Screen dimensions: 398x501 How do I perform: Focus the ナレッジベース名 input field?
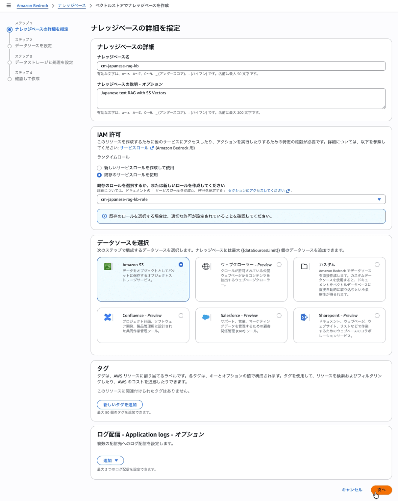241,66
